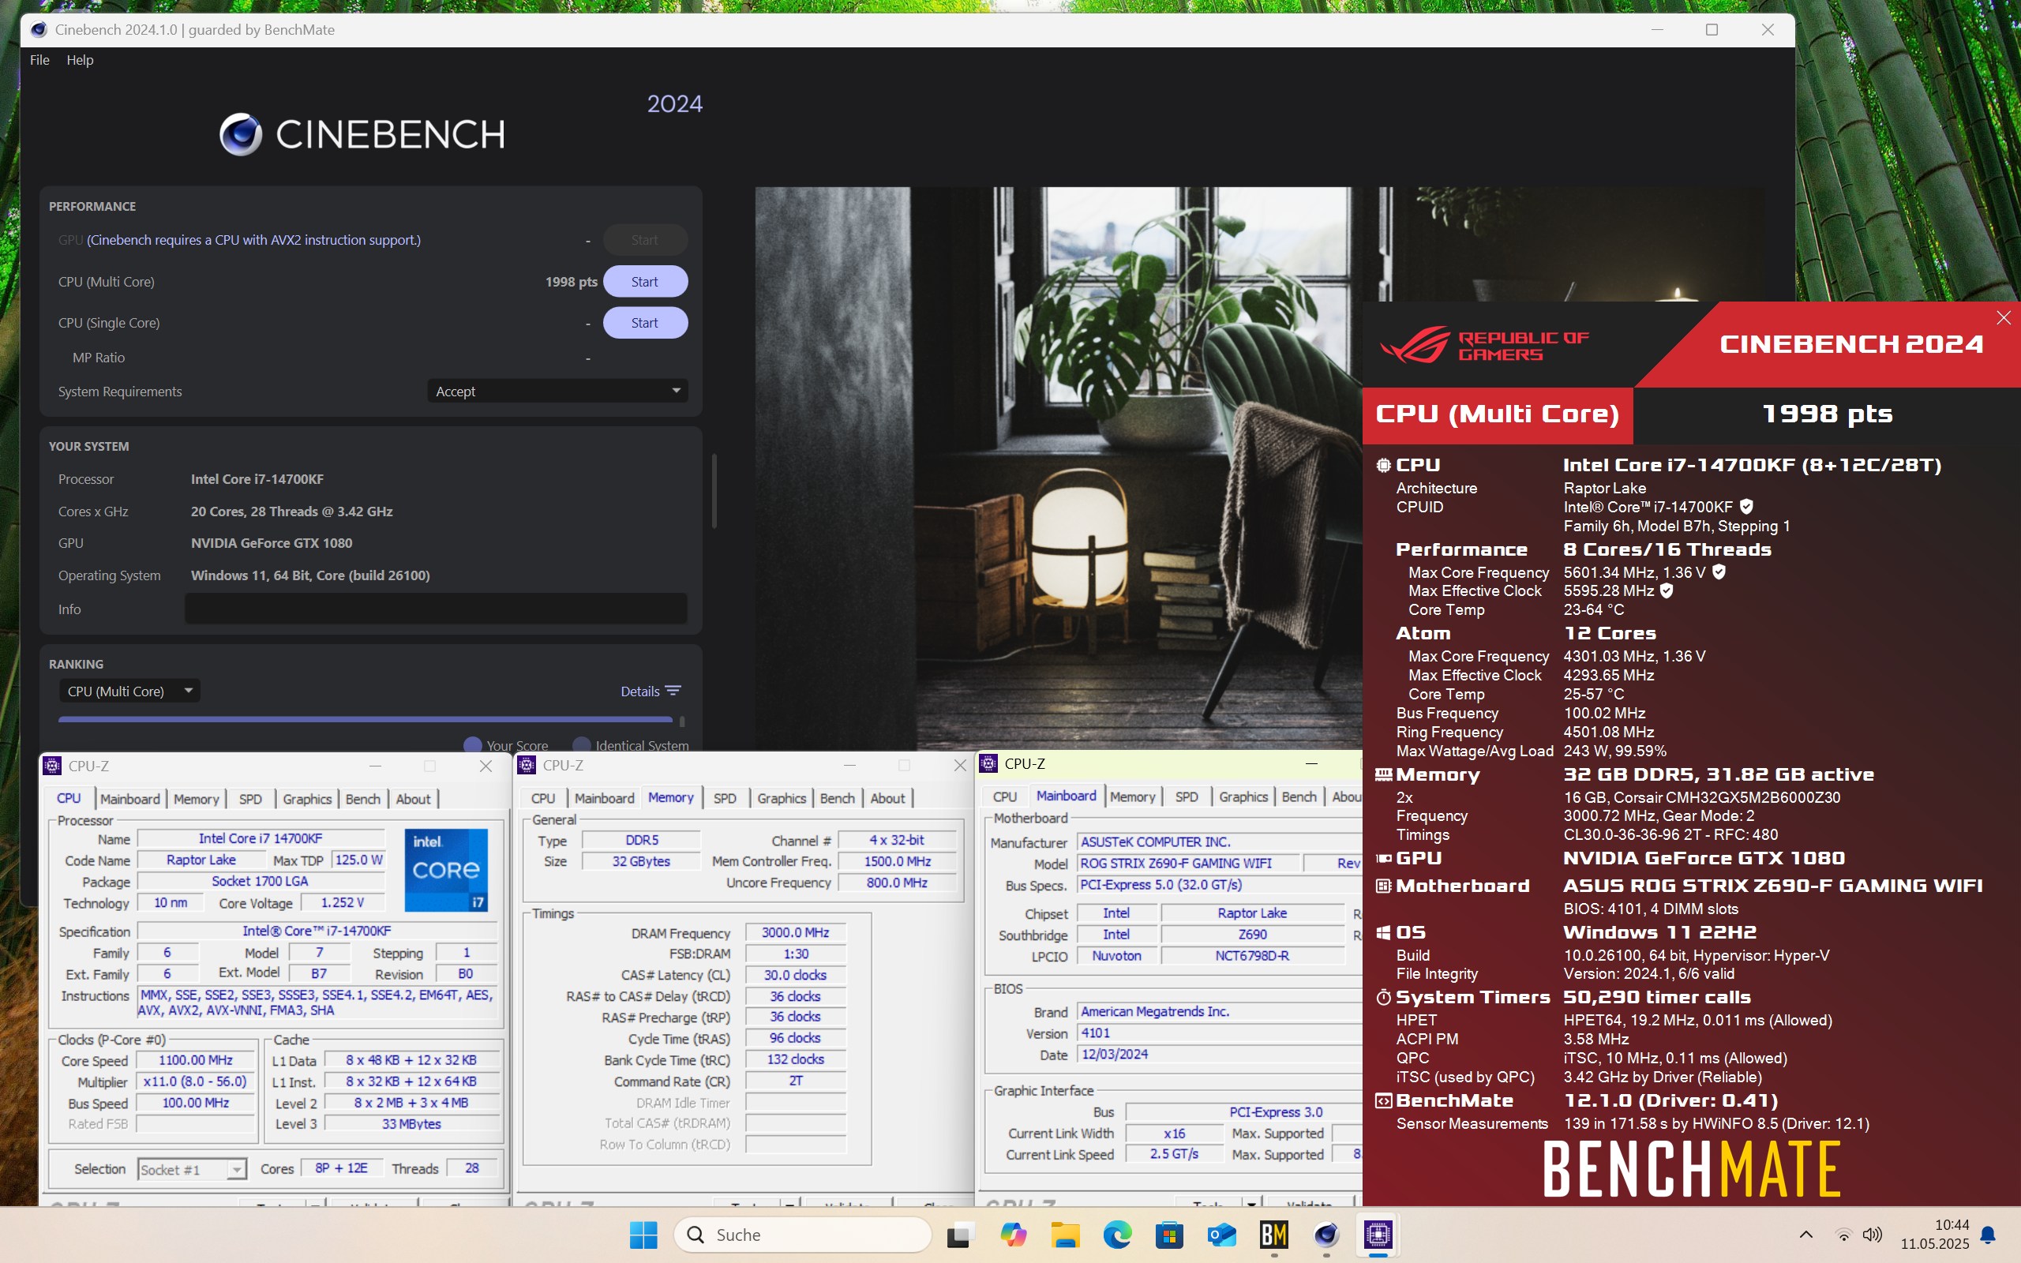Image resolution: width=2021 pixels, height=1263 pixels.
Task: Click the Your System panel scrollbar
Action: click(x=714, y=491)
